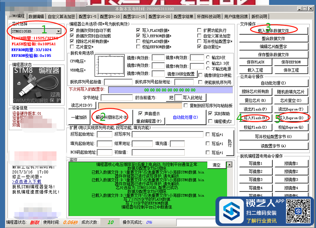Click the 点击进入下载 link
This screenshot has width=316, height=228.
pyautogui.click(x=27, y=181)
